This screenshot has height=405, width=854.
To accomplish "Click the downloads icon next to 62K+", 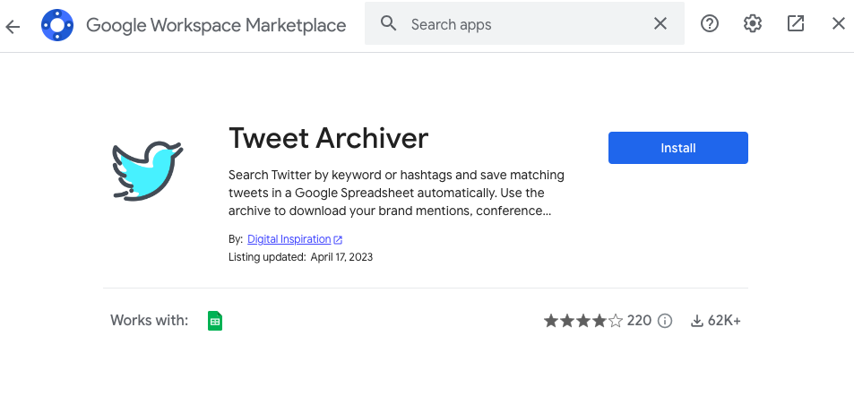I will click(x=696, y=321).
